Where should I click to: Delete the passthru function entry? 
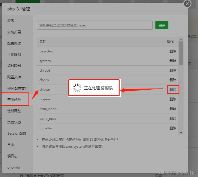pyautogui.click(x=173, y=51)
